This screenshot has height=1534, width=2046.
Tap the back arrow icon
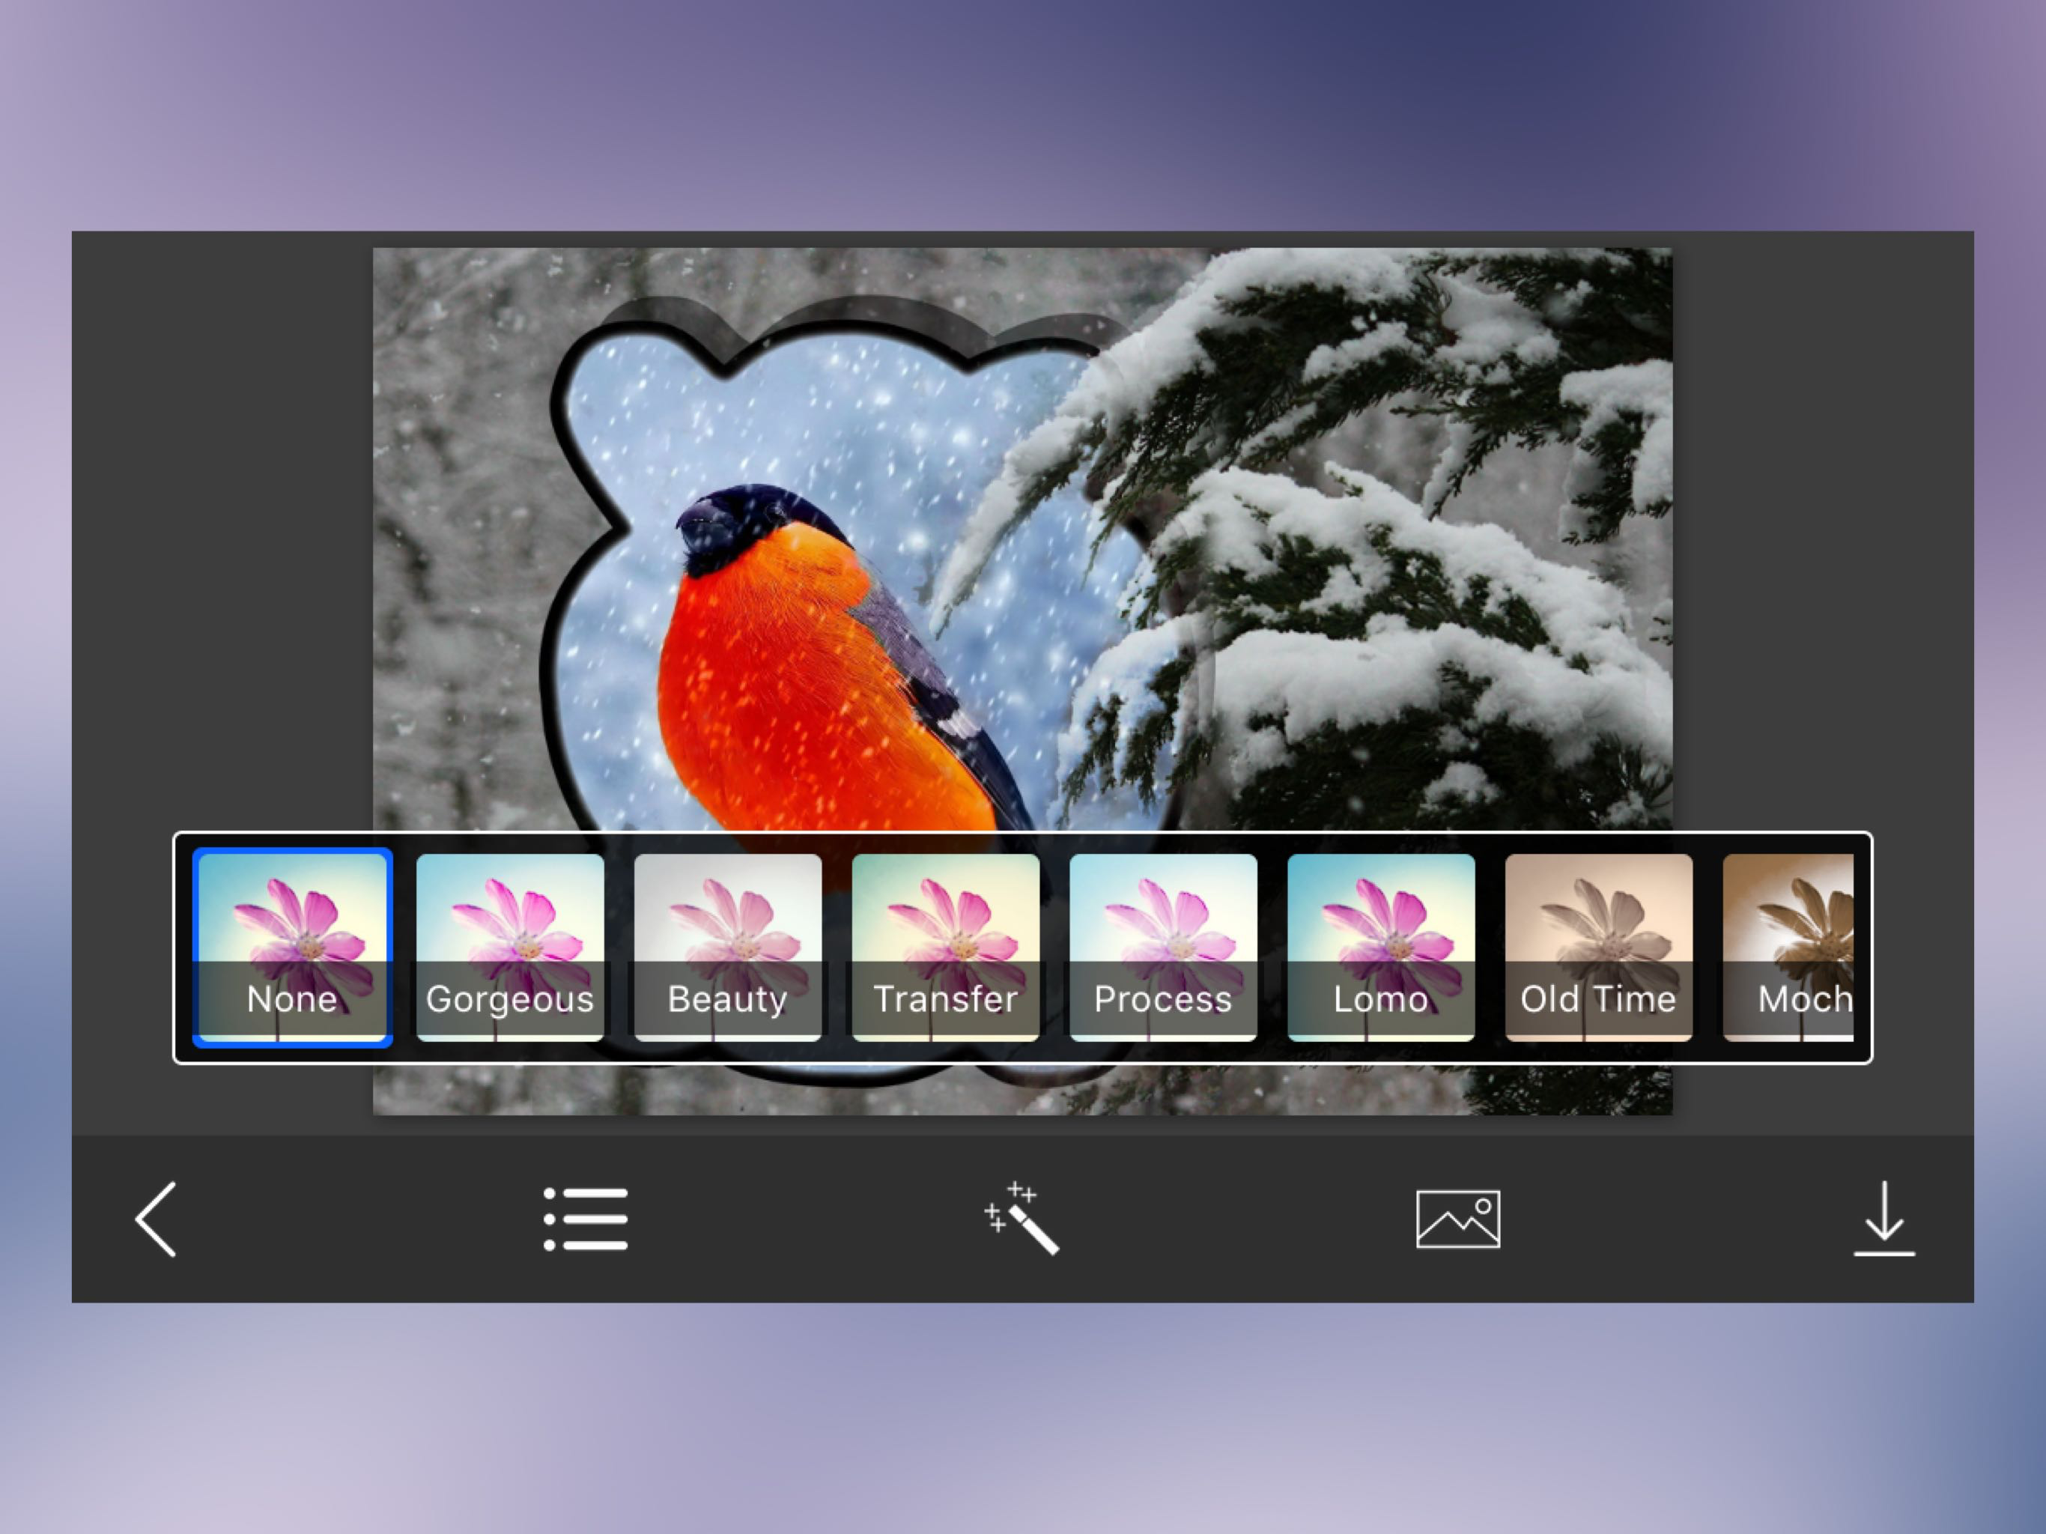tap(155, 1219)
